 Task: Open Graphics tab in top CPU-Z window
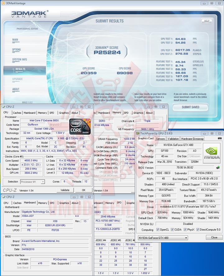click(64, 113)
